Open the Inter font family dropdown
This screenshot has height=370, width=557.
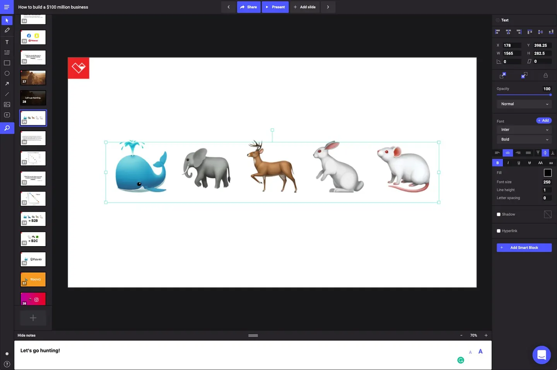click(524, 130)
